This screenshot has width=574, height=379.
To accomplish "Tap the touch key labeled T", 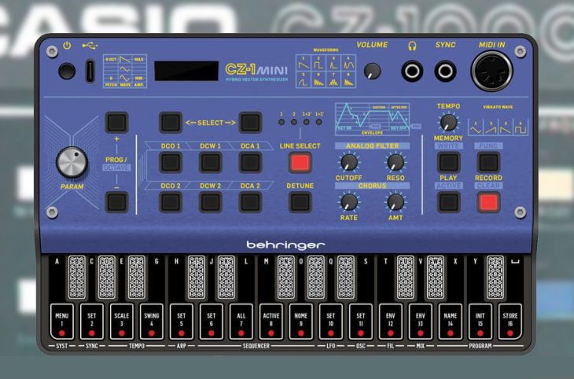I will 386,278.
